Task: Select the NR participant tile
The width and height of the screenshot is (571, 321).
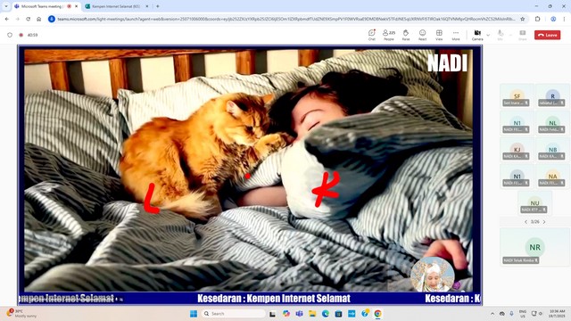Action: click(x=534, y=247)
